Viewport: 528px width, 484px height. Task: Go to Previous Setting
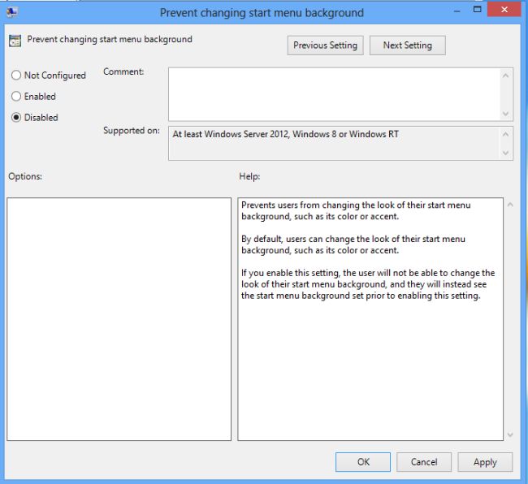(x=325, y=45)
